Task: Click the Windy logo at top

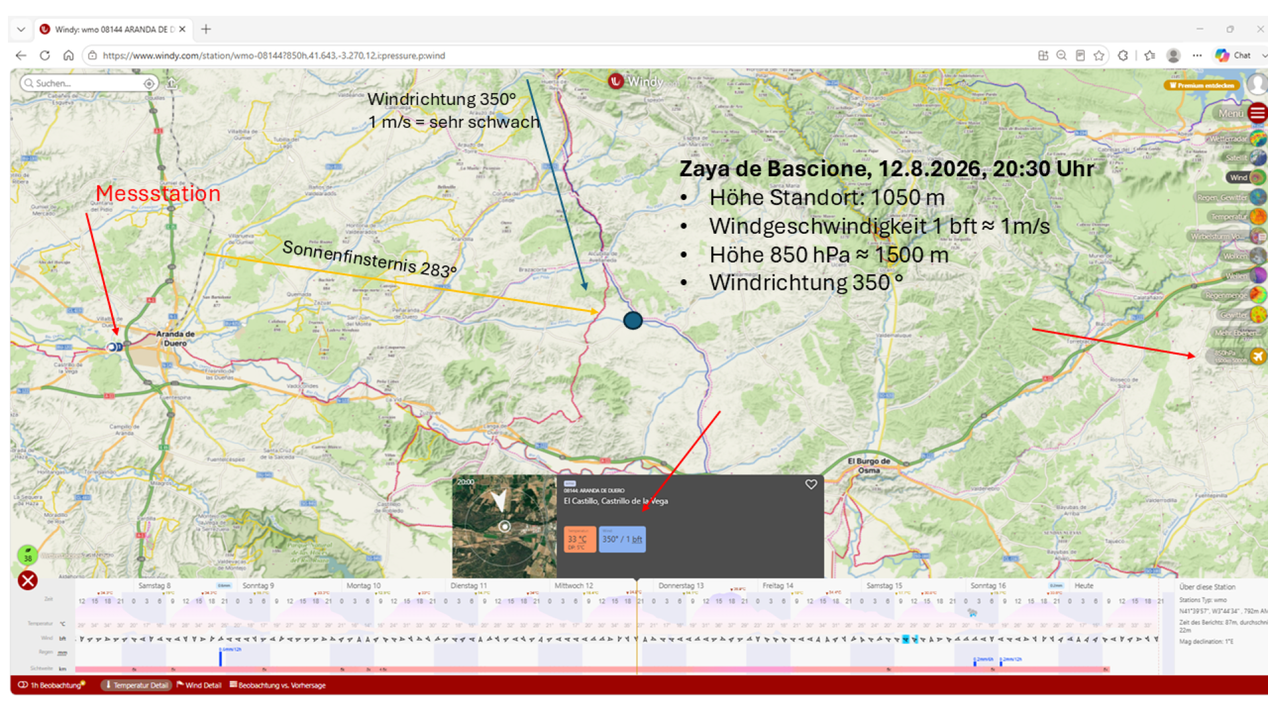Action: [635, 81]
